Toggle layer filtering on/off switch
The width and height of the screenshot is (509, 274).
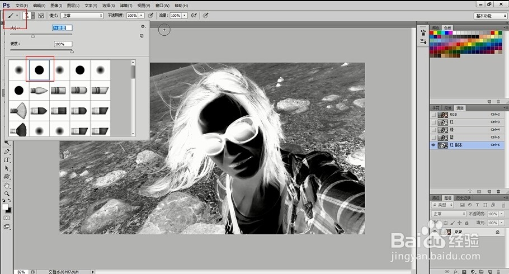point(503,205)
